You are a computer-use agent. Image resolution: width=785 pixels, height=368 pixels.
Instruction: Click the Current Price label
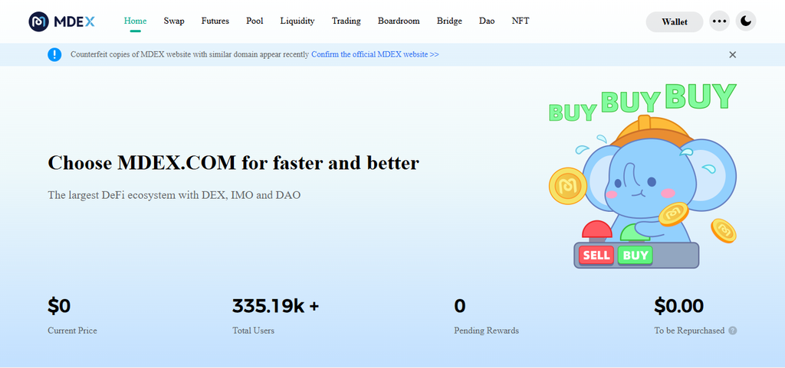(73, 331)
